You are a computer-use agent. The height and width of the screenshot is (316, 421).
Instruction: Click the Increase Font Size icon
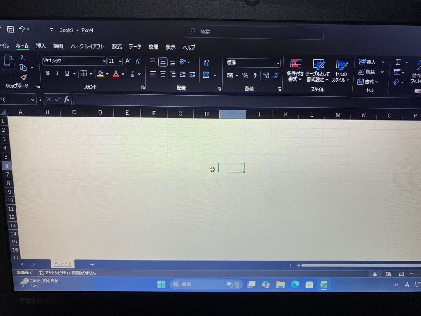[x=127, y=61]
